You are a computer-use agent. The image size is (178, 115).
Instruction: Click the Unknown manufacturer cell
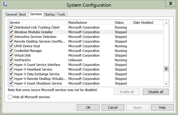(x=75, y=60)
